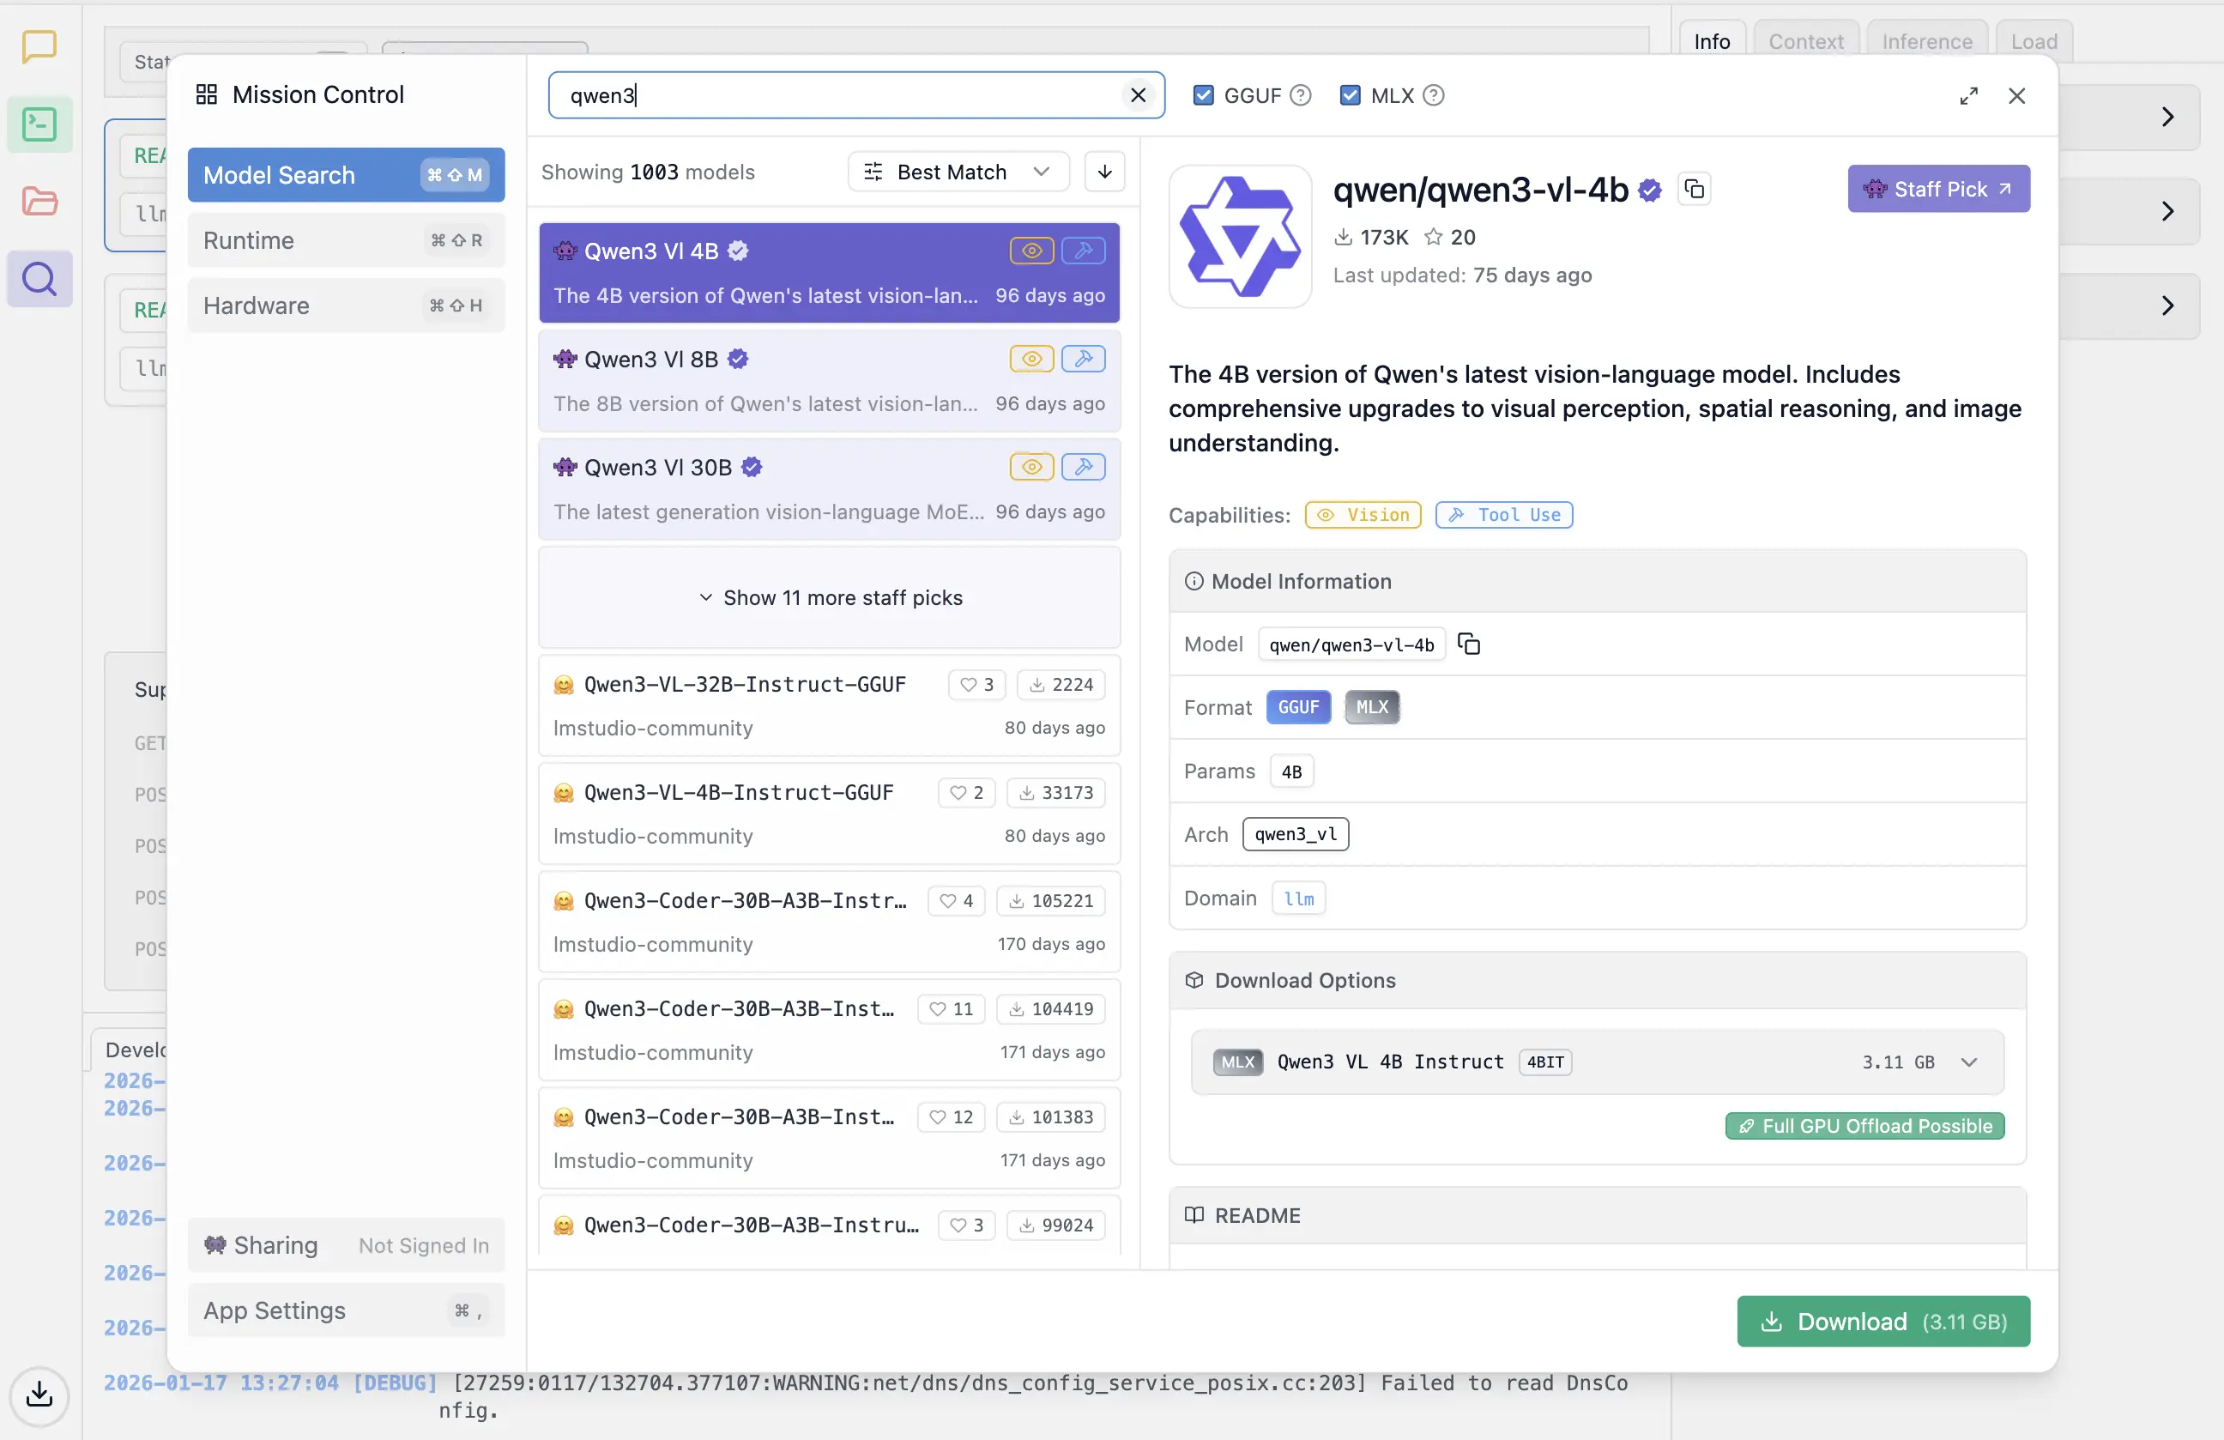This screenshot has height=1440, width=2224.
Task: Open the Developer terminal sidebar icon
Action: [39, 124]
